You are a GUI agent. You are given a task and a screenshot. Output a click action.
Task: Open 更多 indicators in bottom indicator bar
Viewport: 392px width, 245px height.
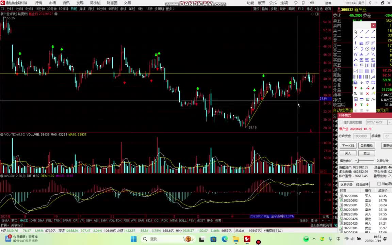pyautogui.click(x=210, y=221)
